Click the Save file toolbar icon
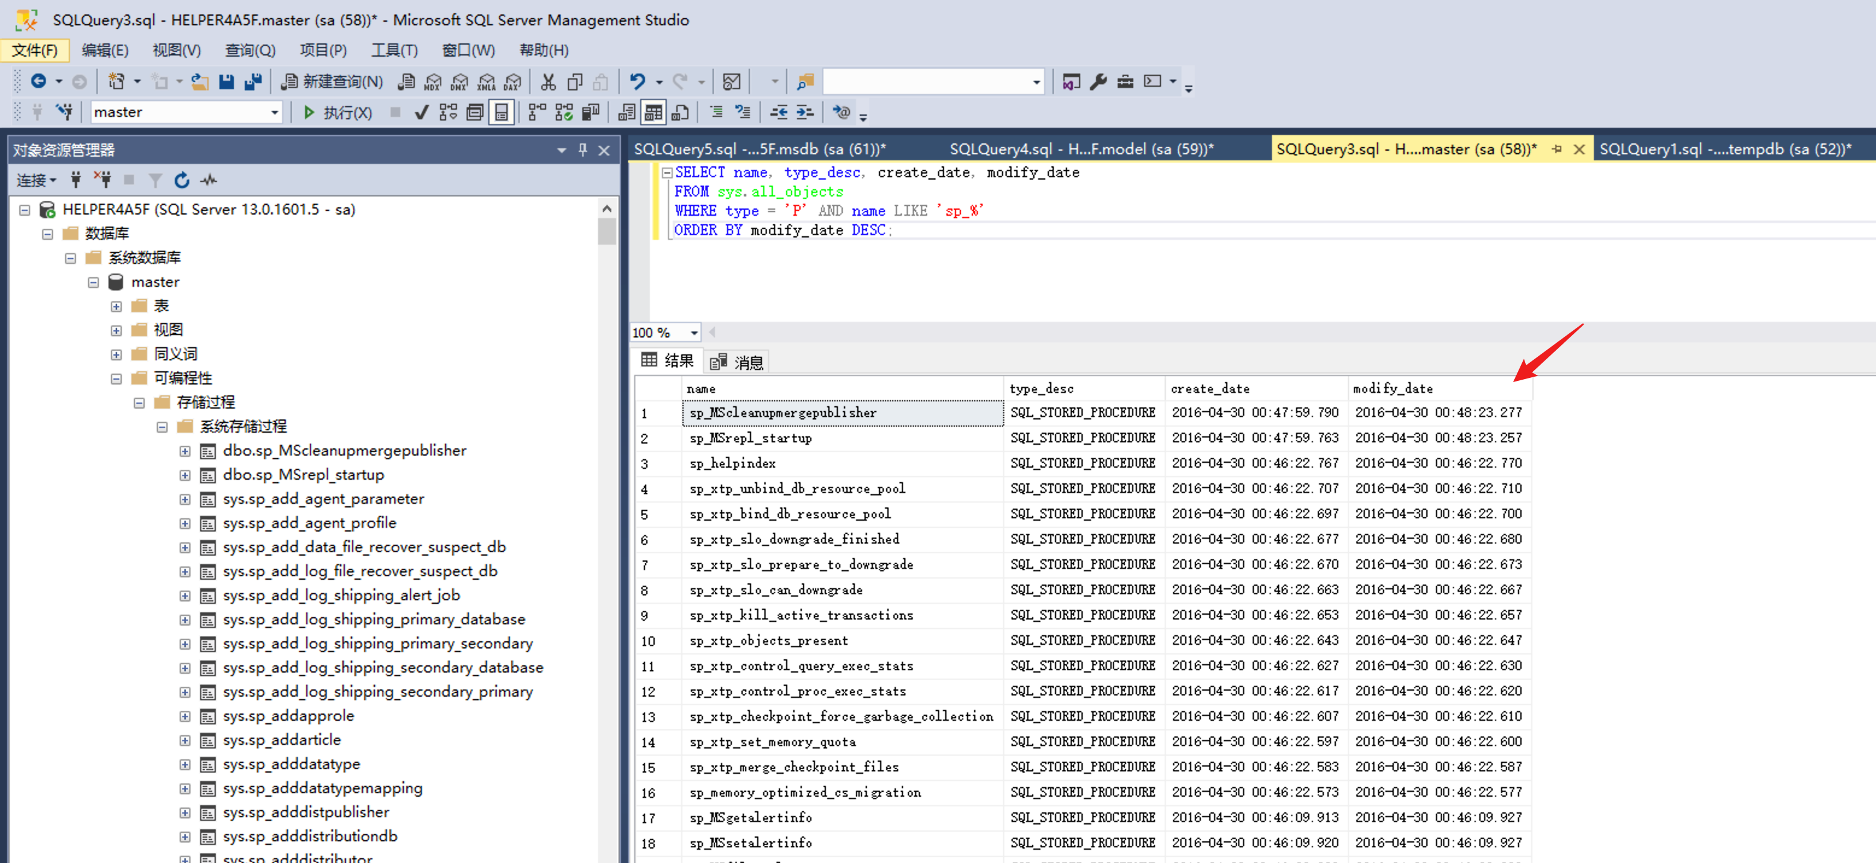 (227, 81)
